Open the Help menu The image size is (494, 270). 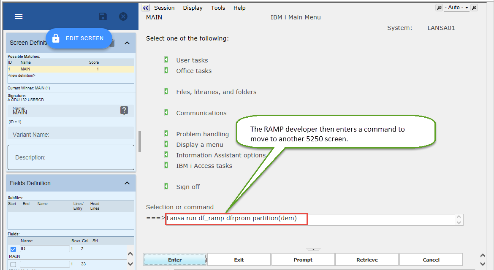[x=239, y=8]
